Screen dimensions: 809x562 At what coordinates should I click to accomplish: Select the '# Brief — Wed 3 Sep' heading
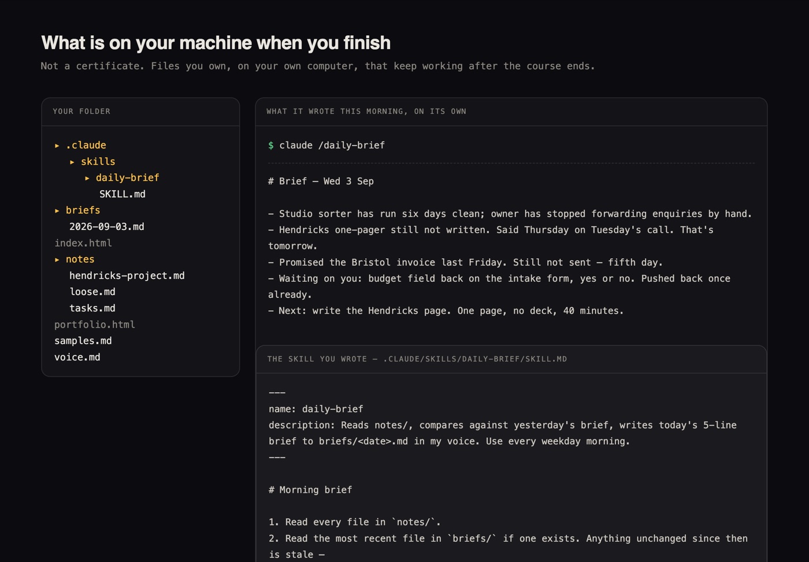coord(321,181)
